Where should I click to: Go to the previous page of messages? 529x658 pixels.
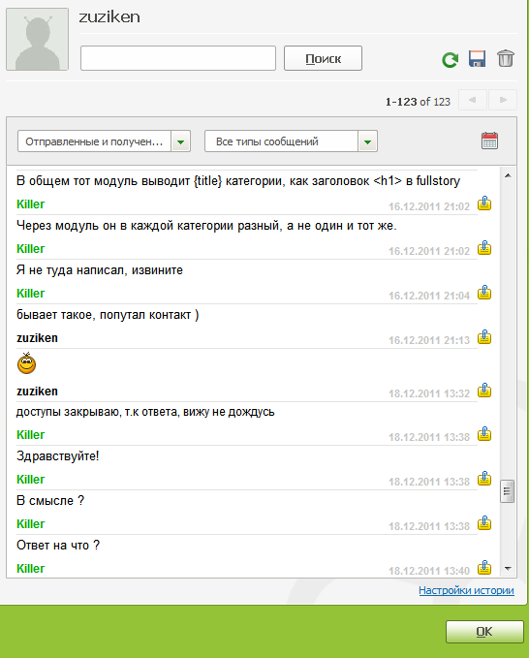(x=473, y=100)
